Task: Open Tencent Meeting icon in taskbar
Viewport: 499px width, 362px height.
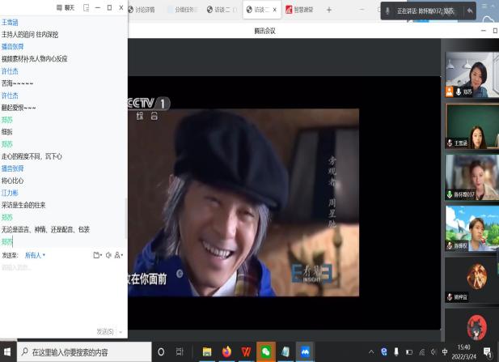Action: (305, 351)
